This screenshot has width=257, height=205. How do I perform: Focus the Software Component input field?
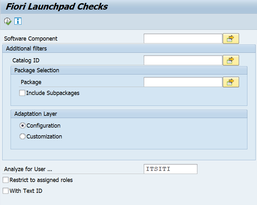(x=183, y=39)
